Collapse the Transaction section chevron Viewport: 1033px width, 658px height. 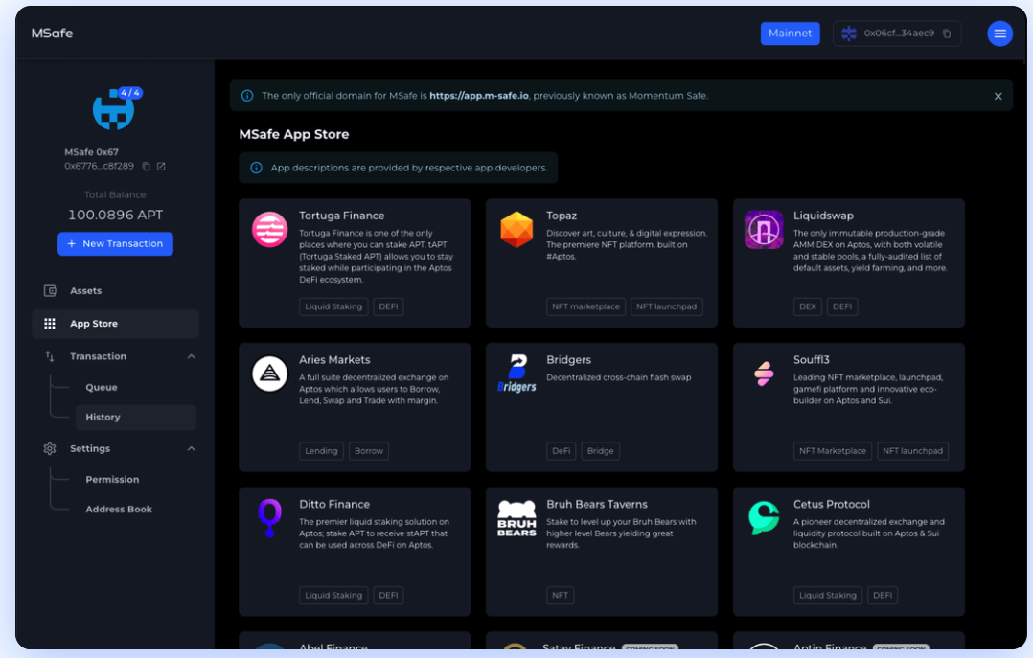191,356
